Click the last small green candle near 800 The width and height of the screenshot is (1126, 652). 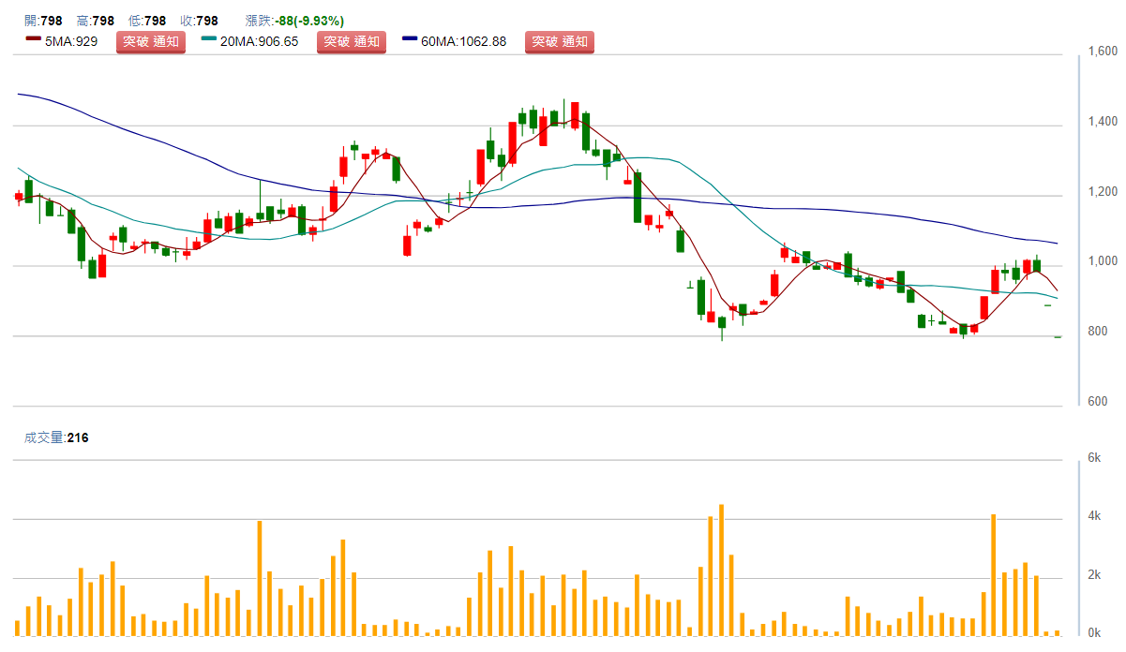[x=1058, y=336]
